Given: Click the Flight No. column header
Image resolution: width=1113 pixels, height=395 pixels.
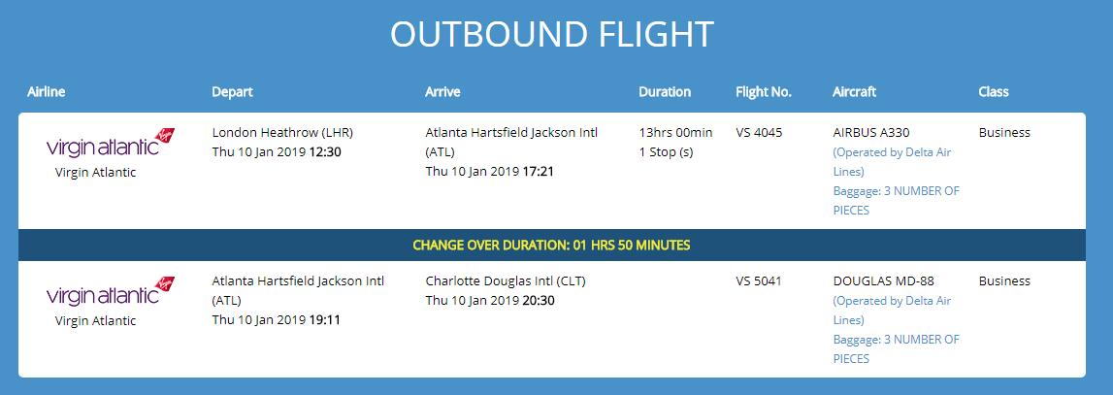Looking at the screenshot, I should [764, 92].
